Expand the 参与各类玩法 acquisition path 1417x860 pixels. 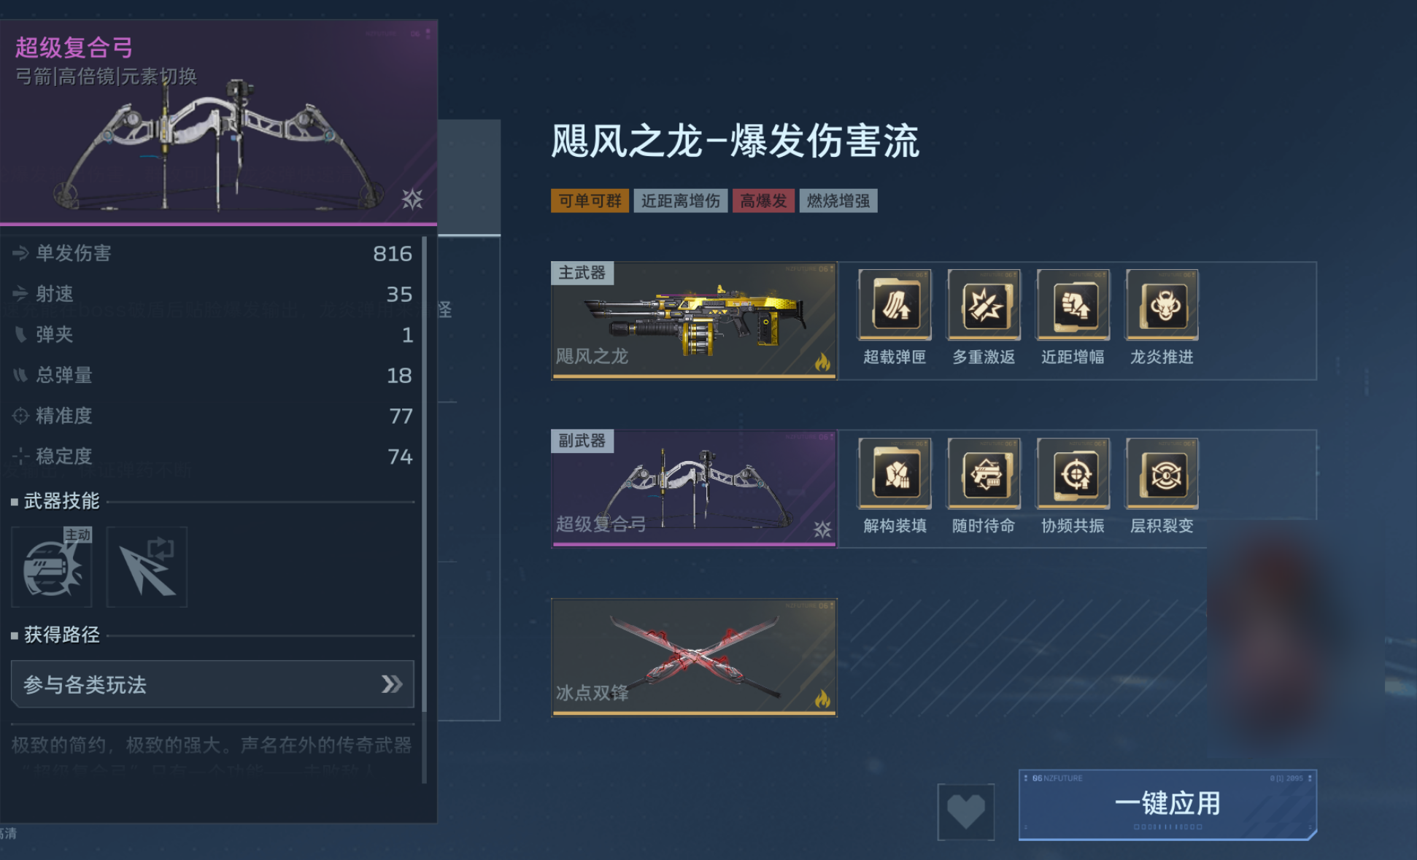pos(212,683)
